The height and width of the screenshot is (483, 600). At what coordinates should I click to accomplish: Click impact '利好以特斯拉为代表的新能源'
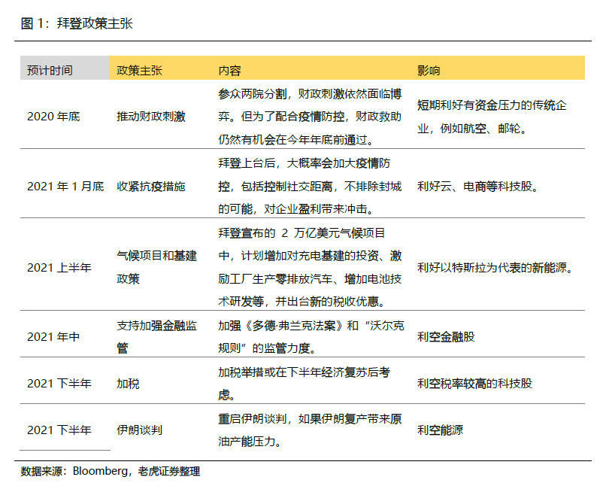point(495,268)
